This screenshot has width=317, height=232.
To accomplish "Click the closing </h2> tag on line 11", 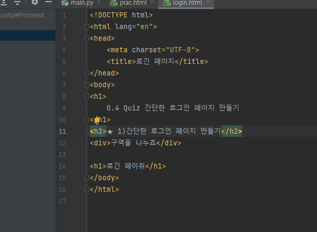I will (x=232, y=132).
